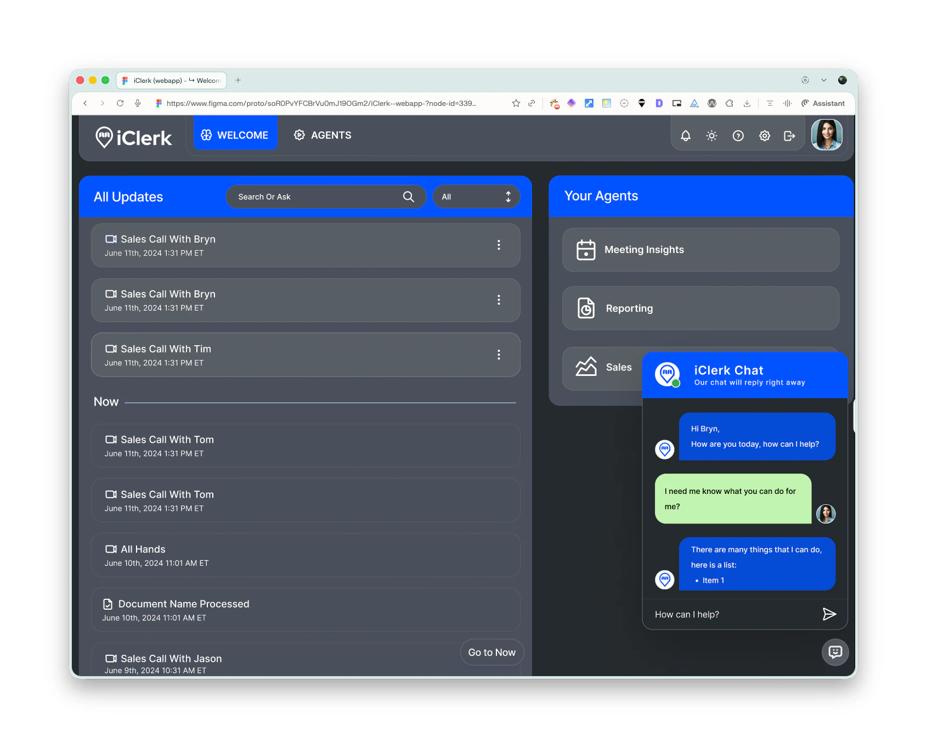The image size is (927, 748).
Task: Click the search magnifier icon
Action: pos(409,196)
